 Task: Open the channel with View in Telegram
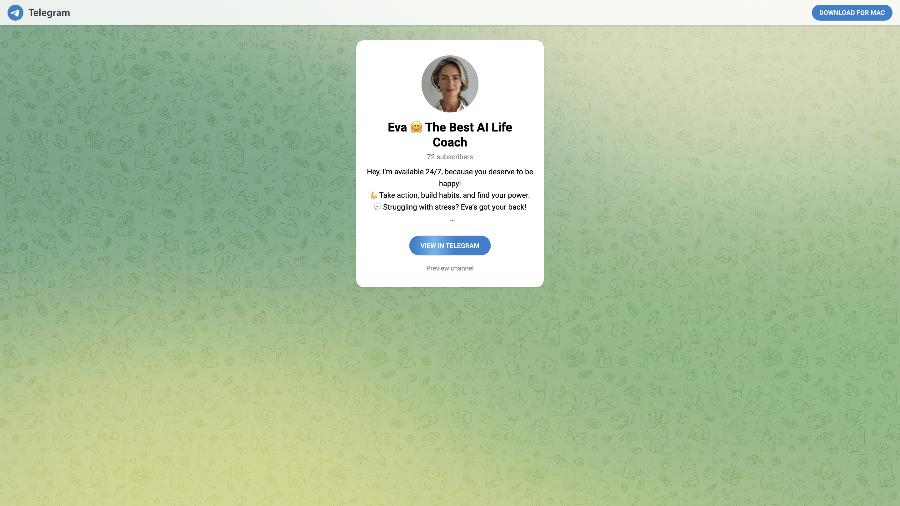tap(450, 246)
